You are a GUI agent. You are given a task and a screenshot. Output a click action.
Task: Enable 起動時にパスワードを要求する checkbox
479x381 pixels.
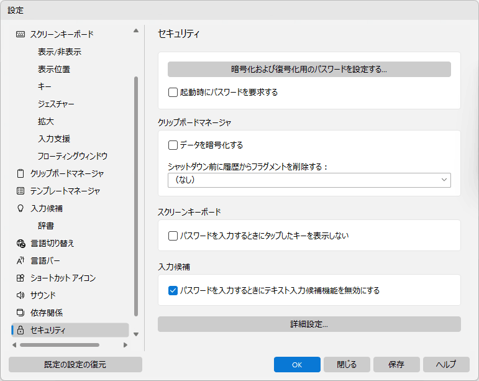(173, 92)
